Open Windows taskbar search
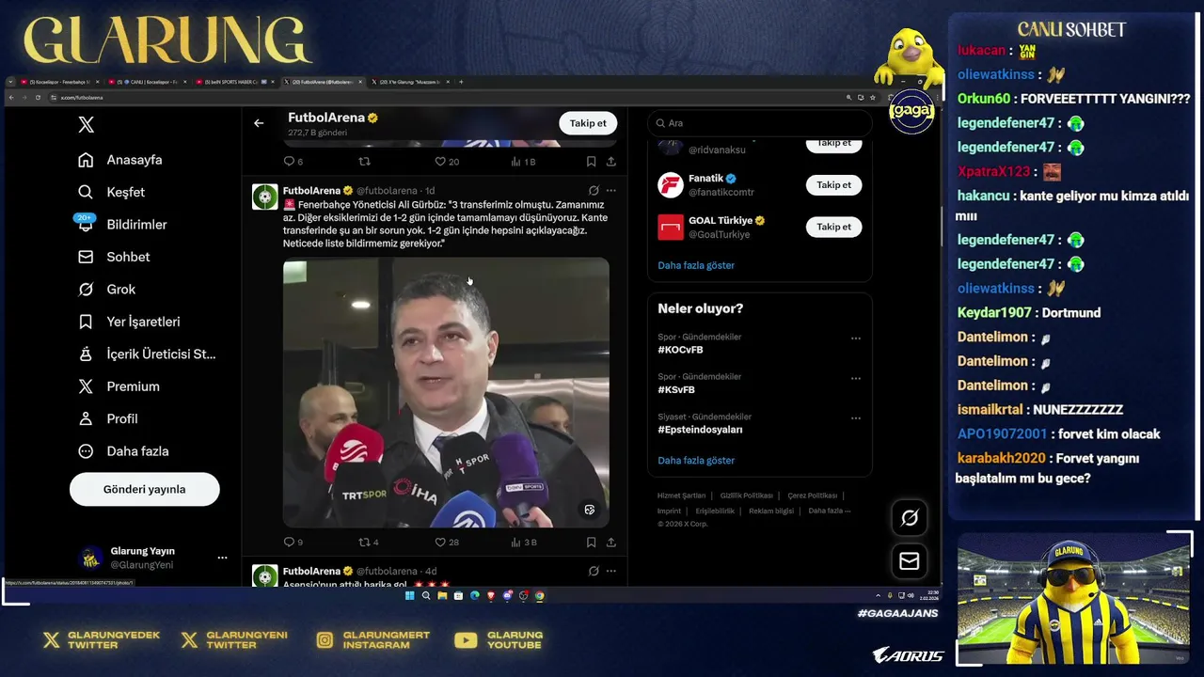The width and height of the screenshot is (1204, 677). click(x=426, y=595)
